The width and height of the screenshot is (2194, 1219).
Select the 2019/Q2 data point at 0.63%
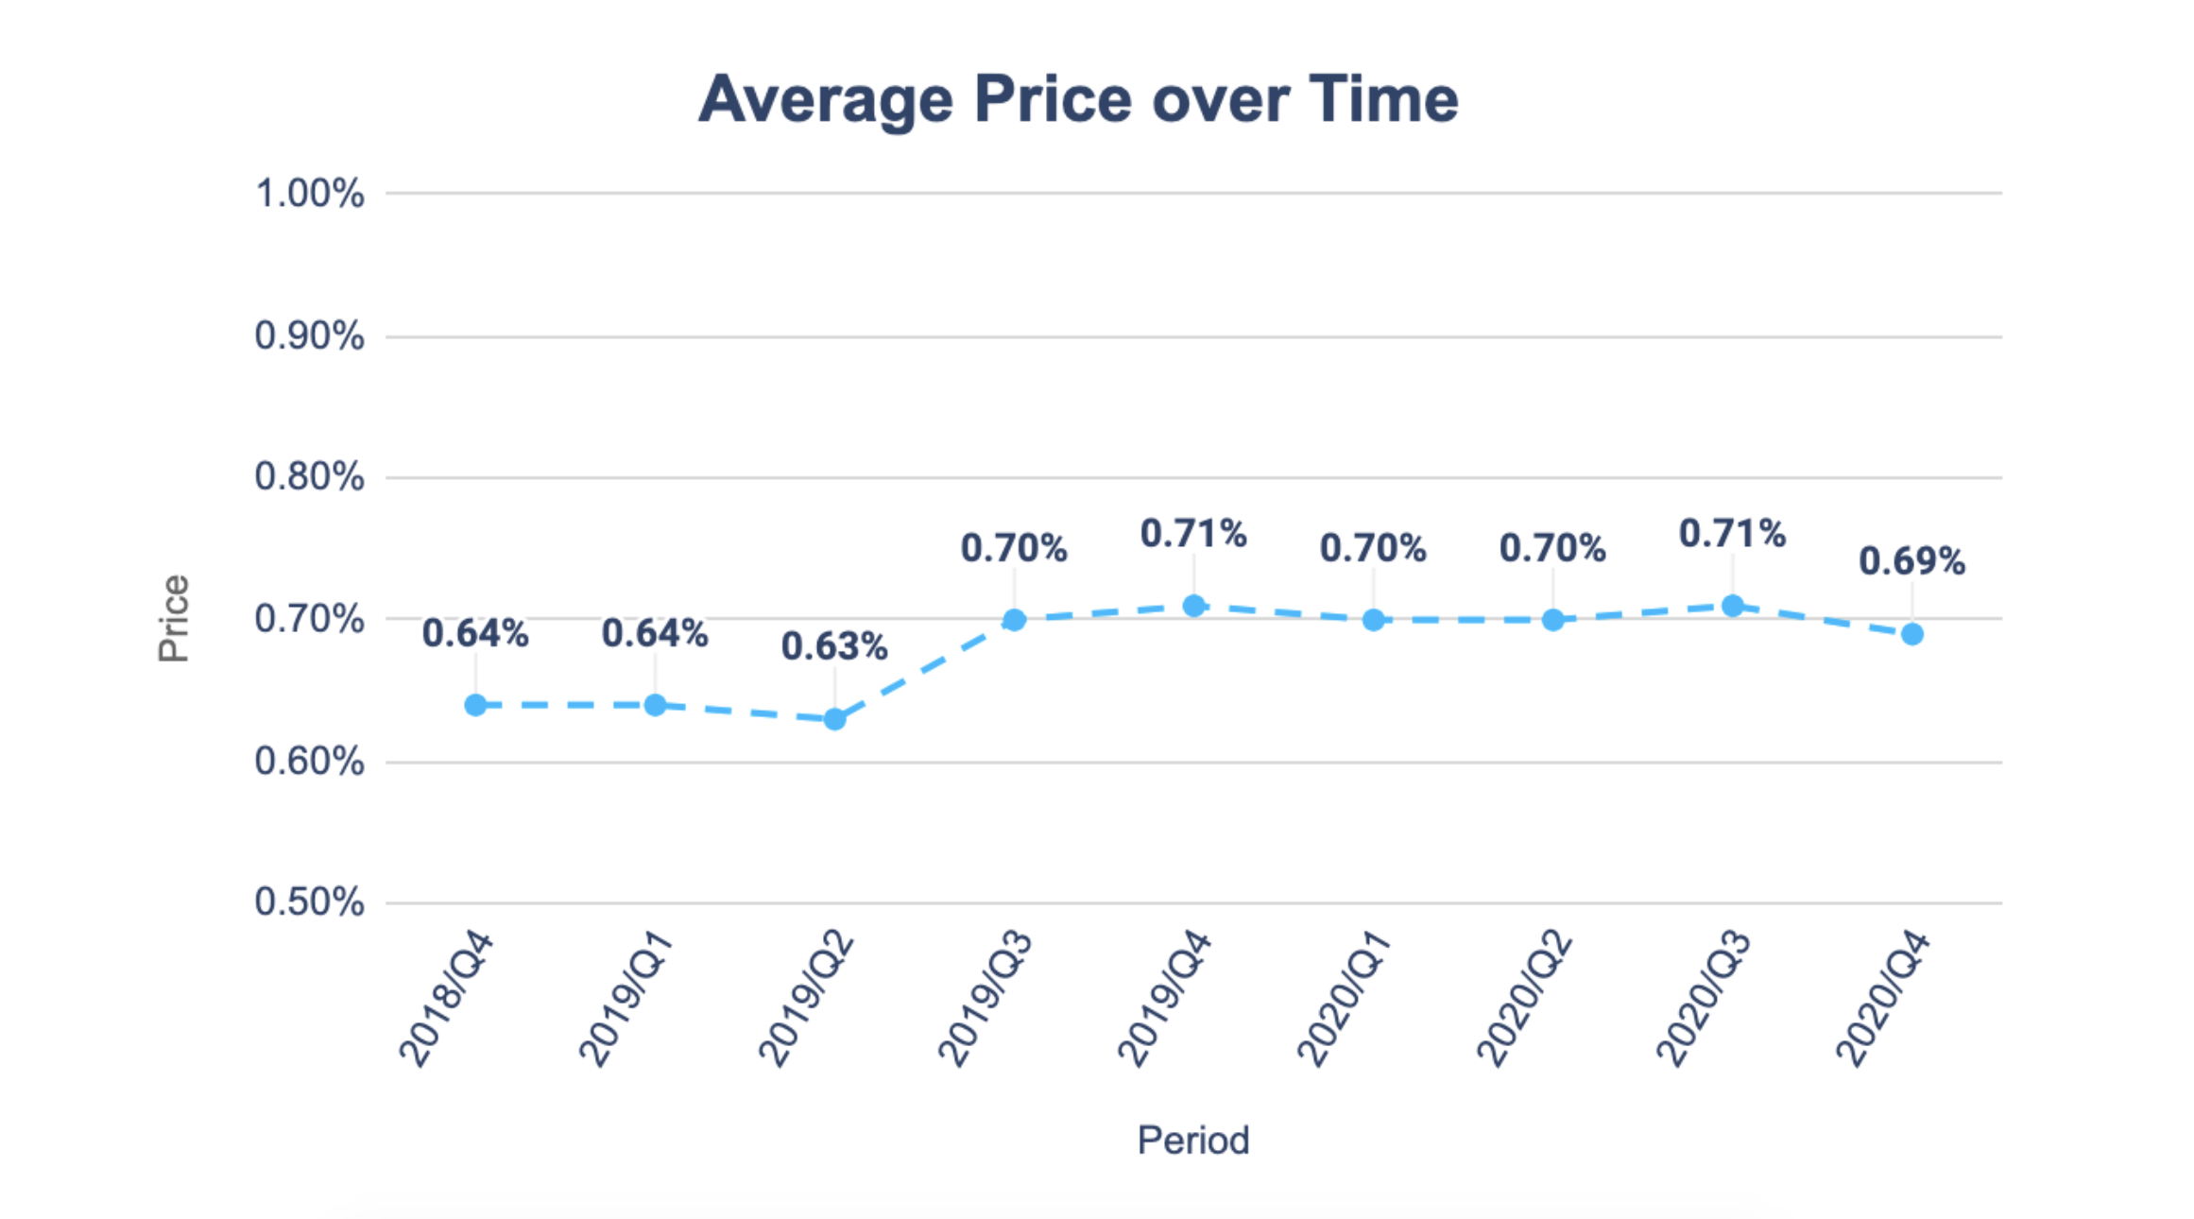point(834,719)
